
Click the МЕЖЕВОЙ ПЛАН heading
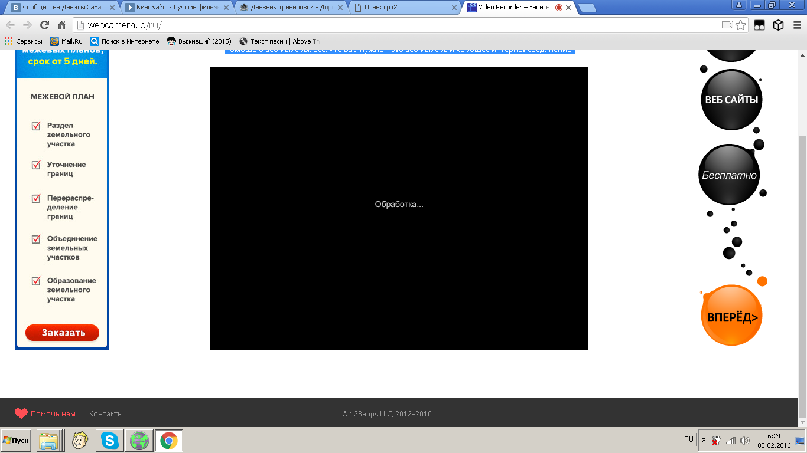(x=63, y=97)
